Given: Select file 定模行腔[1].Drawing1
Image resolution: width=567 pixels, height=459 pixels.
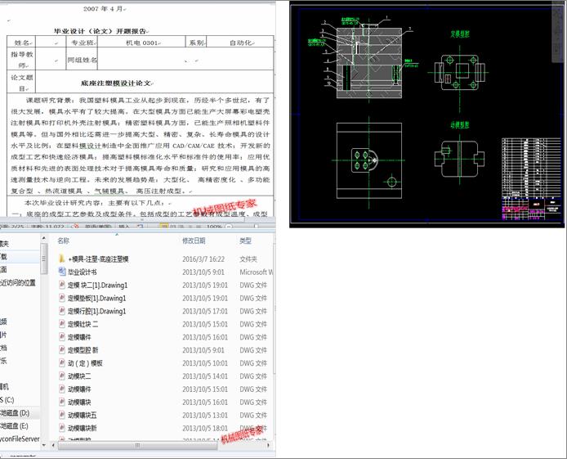Looking at the screenshot, I should (x=97, y=311).
